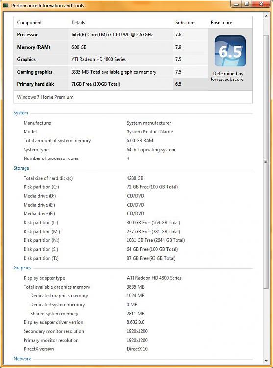Screen dimensions: 273x368
Task: Click the System section heading
Action: (21, 113)
